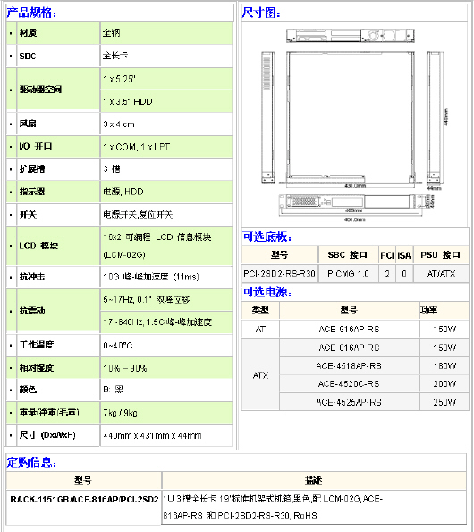This screenshot has width=474, height=532.
Task: Click the I/O 开口 row label
Action: tap(35, 147)
